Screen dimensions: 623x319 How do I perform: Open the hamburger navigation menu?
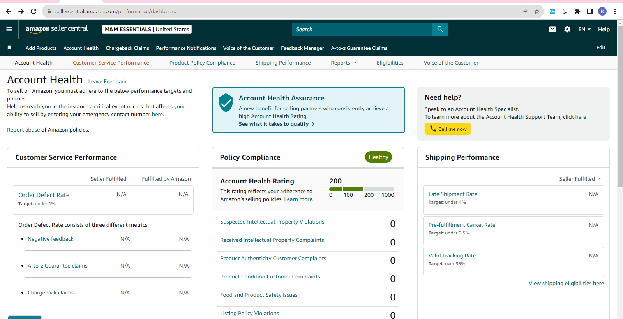pos(9,29)
